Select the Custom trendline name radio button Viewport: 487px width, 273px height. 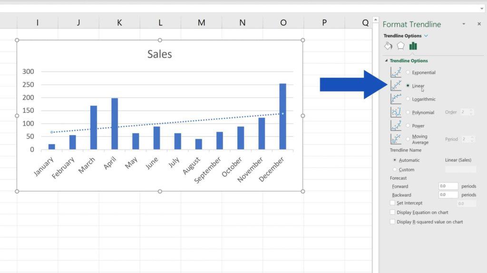pyautogui.click(x=395, y=168)
